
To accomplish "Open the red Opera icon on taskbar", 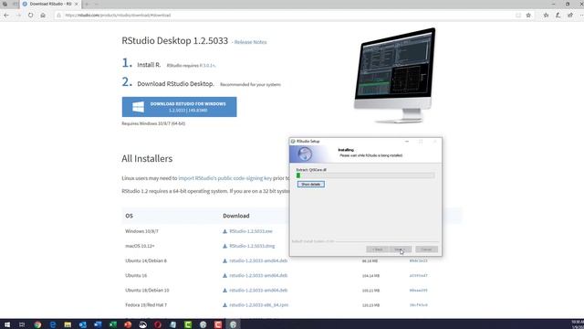I will [x=158, y=324].
